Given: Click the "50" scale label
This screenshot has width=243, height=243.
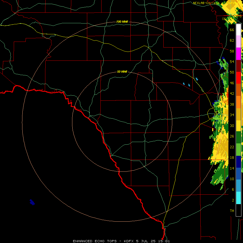Looking at the screenshot, I should pyautogui.click(x=232, y=72).
